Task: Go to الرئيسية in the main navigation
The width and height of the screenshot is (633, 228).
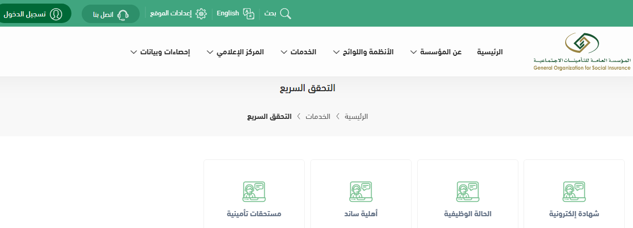Action: (x=490, y=52)
